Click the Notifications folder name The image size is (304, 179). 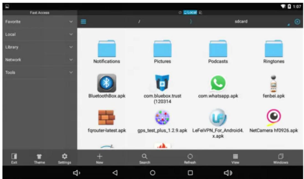coord(107,61)
